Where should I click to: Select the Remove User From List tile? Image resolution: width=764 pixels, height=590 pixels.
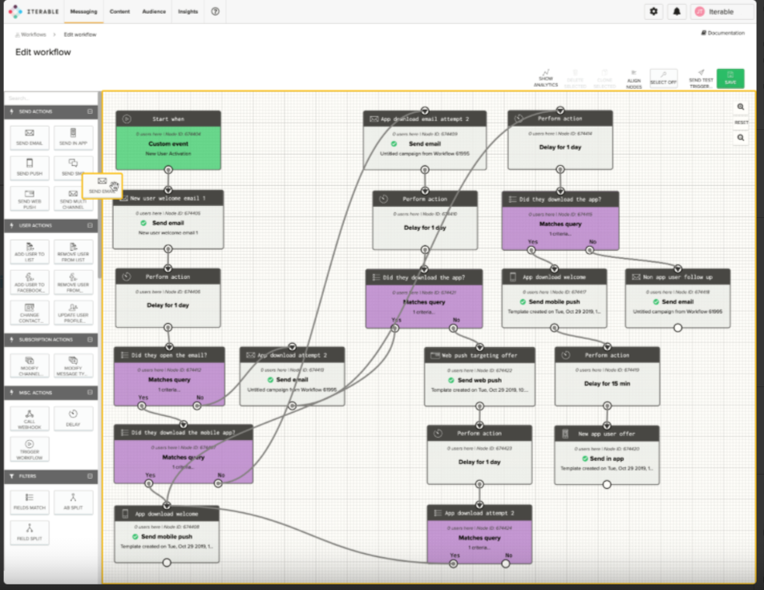click(x=73, y=252)
